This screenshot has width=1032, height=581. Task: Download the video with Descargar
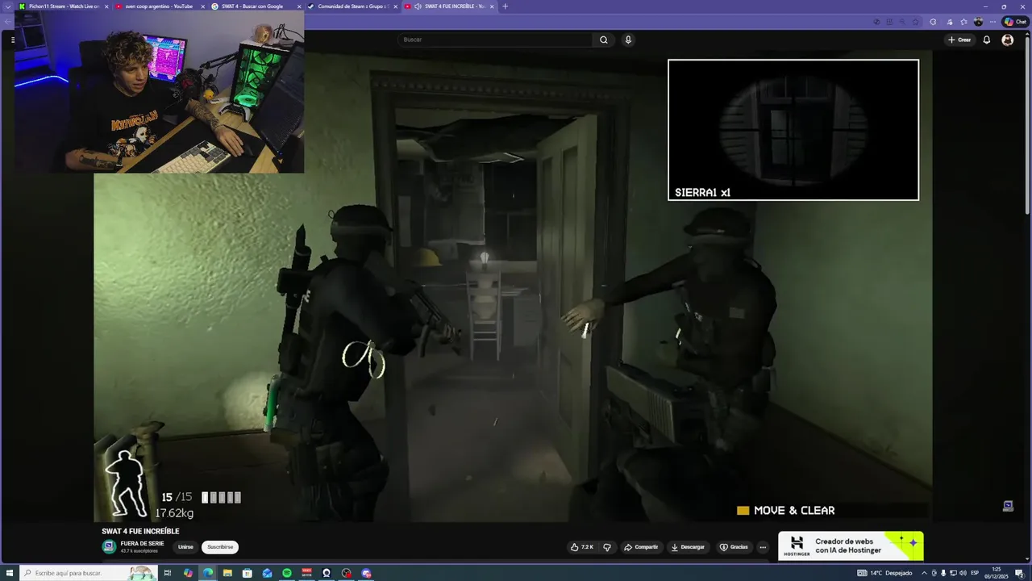point(688,547)
